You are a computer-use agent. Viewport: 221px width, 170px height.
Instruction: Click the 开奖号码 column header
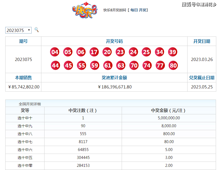[x=114, y=41]
